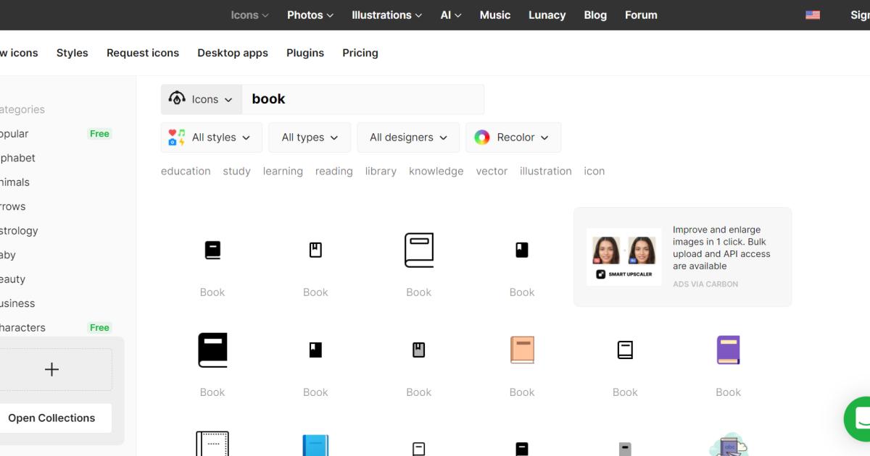Expand the Illustrations menu

click(386, 15)
